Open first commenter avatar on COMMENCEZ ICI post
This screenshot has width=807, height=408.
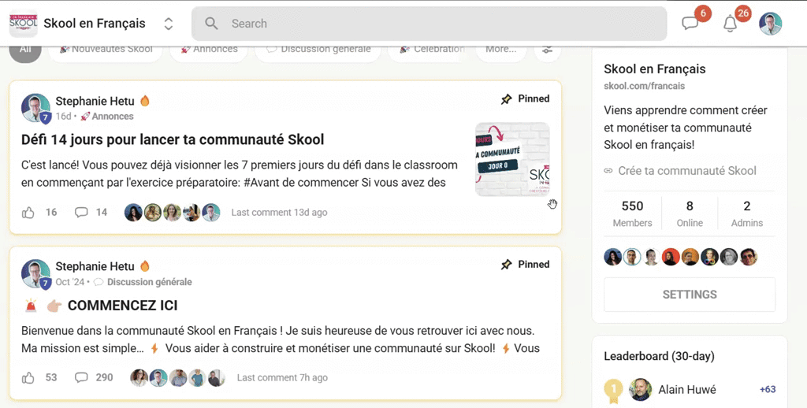coord(139,377)
